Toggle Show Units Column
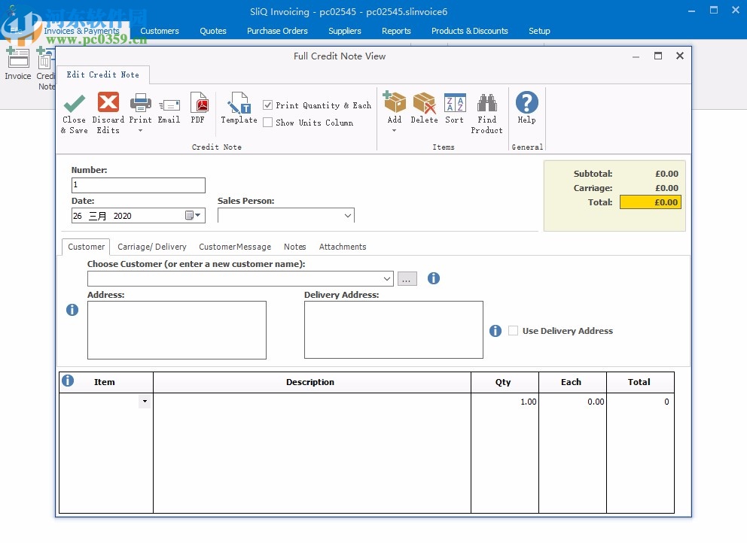Viewport: 747px width, 543px height. click(x=267, y=122)
